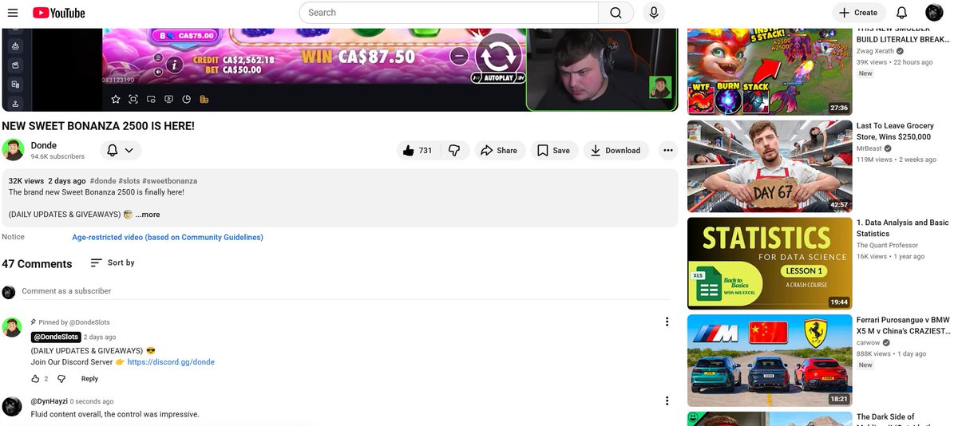
Task: Like the video with the thumbs-up 731 button
Action: (418, 150)
